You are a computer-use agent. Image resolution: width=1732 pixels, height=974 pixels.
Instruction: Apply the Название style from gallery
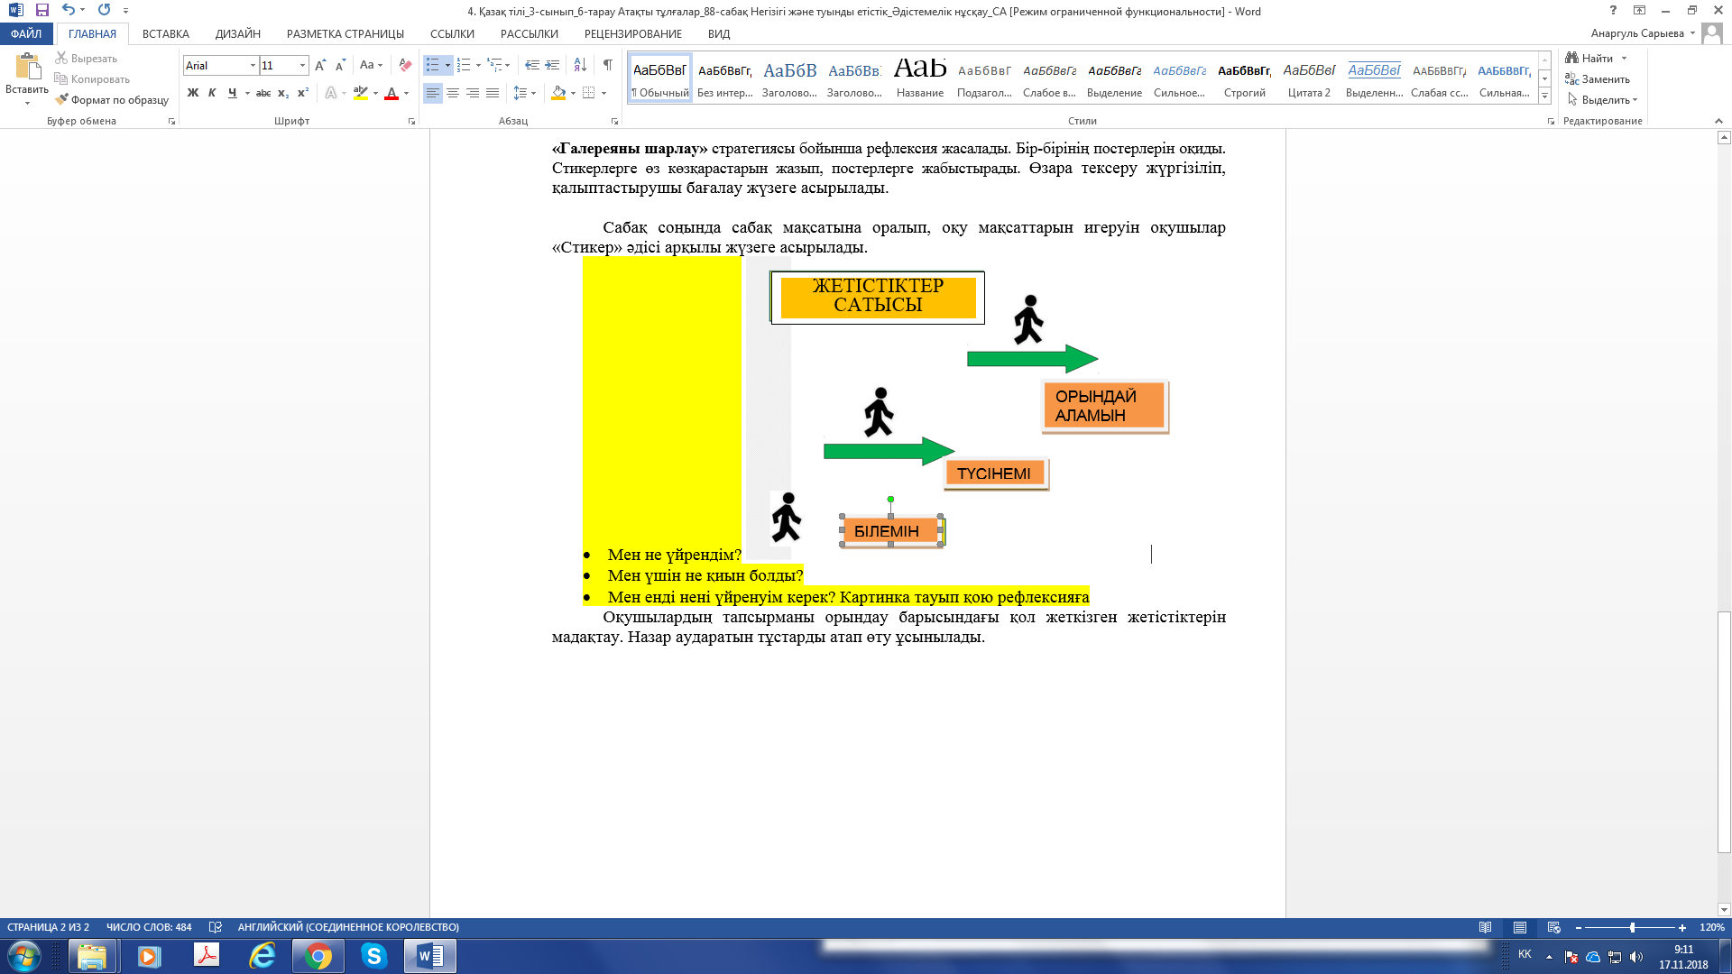[919, 78]
